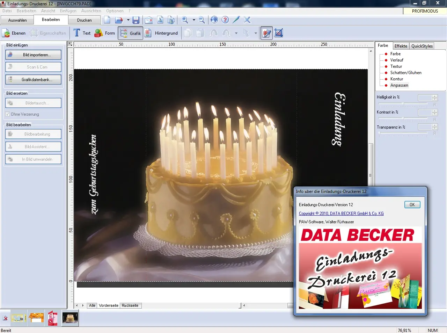Viewport: 447px width, 333px height.
Task: Open the zoom level dropdown arrow
Action: tap(194, 20)
